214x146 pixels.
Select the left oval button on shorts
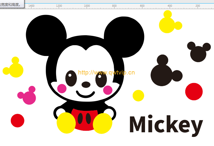(80, 118)
